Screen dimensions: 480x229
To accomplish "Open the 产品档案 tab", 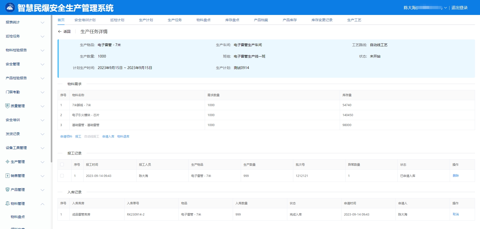I will 261,20.
